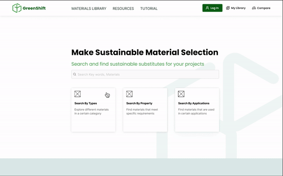The height and width of the screenshot is (176, 283).
Task: Go to the Tutorial page
Action: tap(149, 8)
